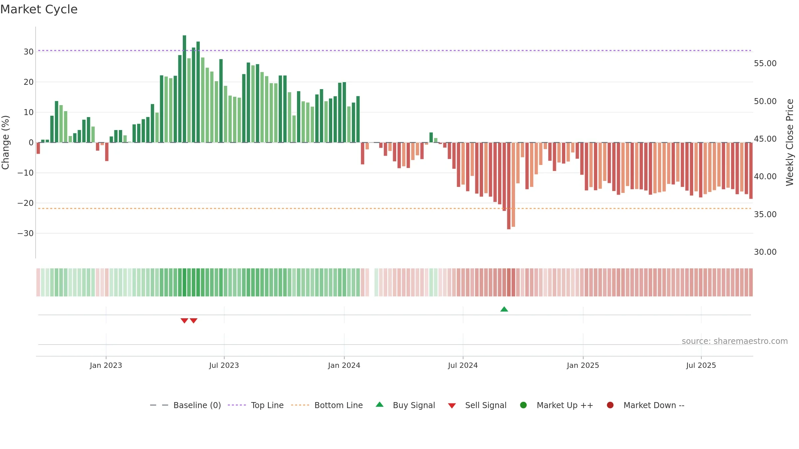Click the Jul 2025 axis label
Image resolution: width=799 pixels, height=449 pixels.
point(701,365)
